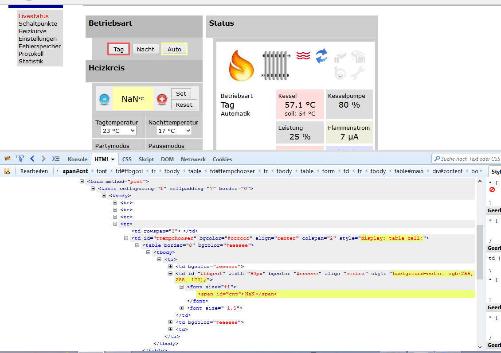The width and height of the screenshot is (501, 353).
Task: Click the greyed wrench service icon
Action: coord(357,73)
